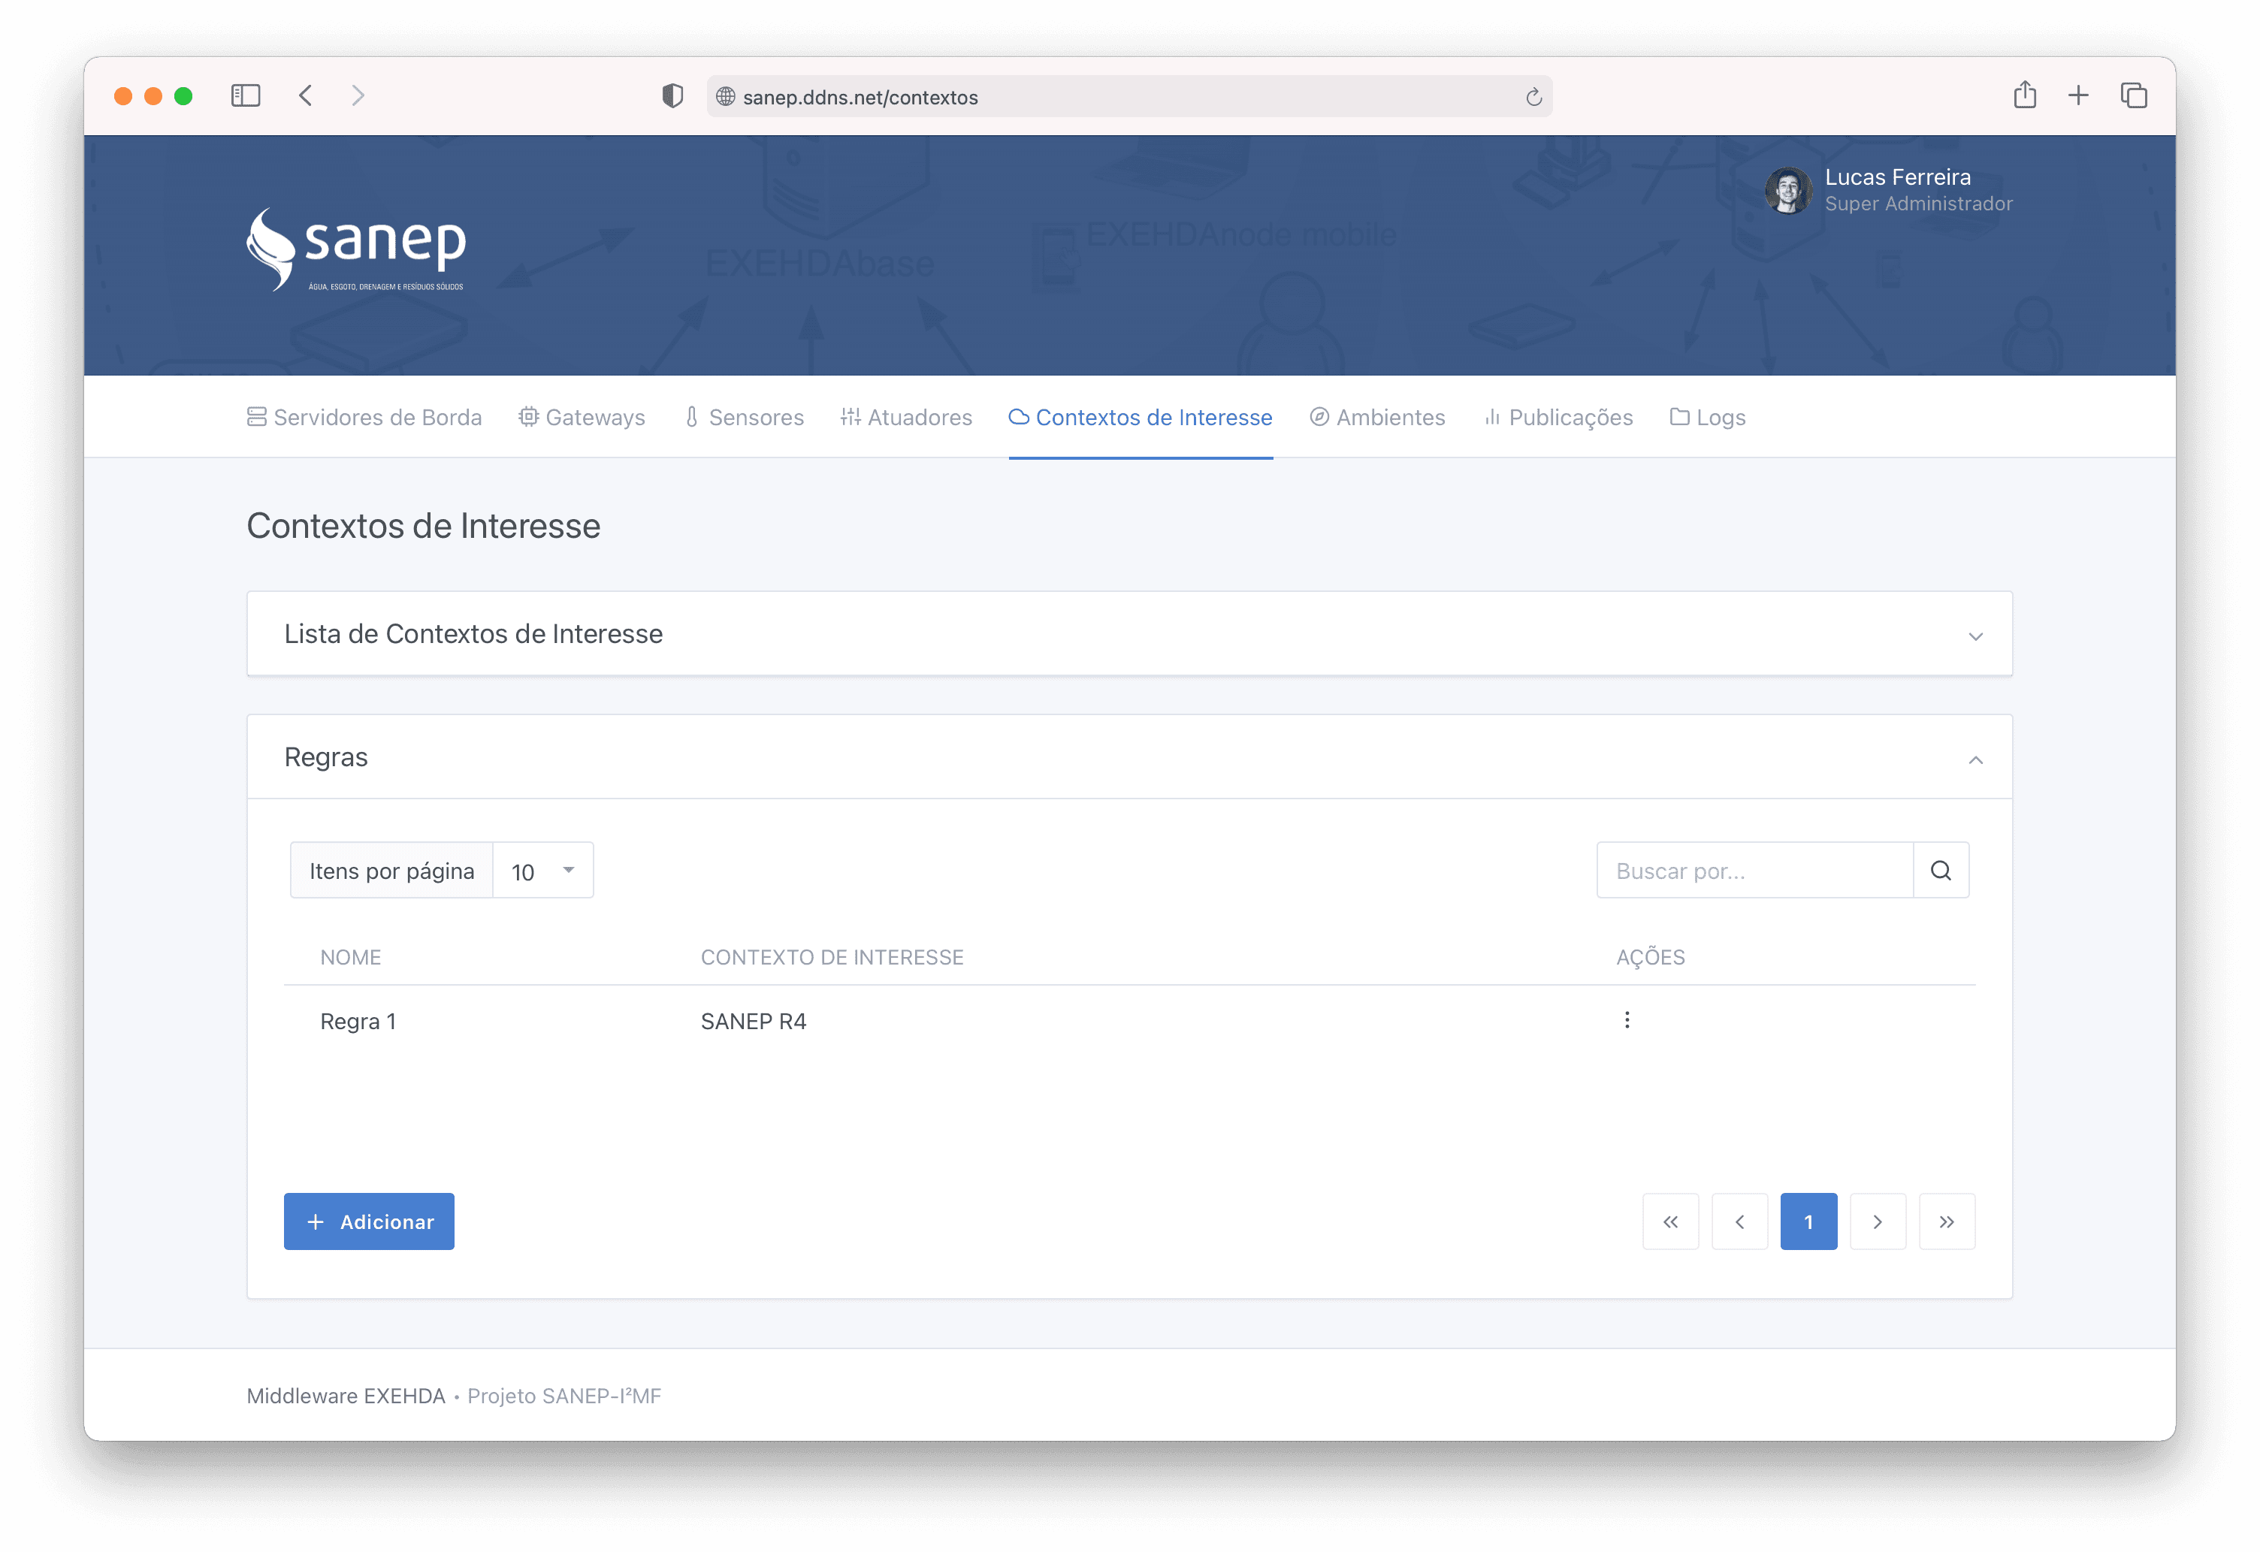Open the new tab plus icon
The width and height of the screenshot is (2260, 1552).
tap(2078, 95)
